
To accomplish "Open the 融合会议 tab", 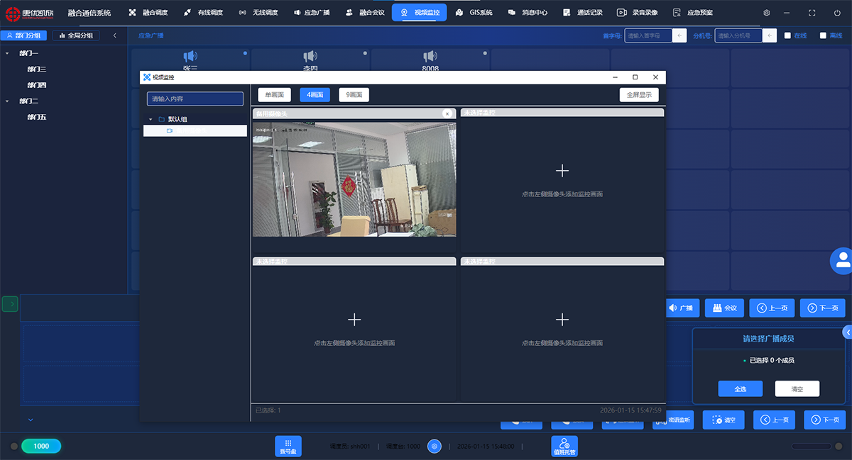I will [366, 13].
